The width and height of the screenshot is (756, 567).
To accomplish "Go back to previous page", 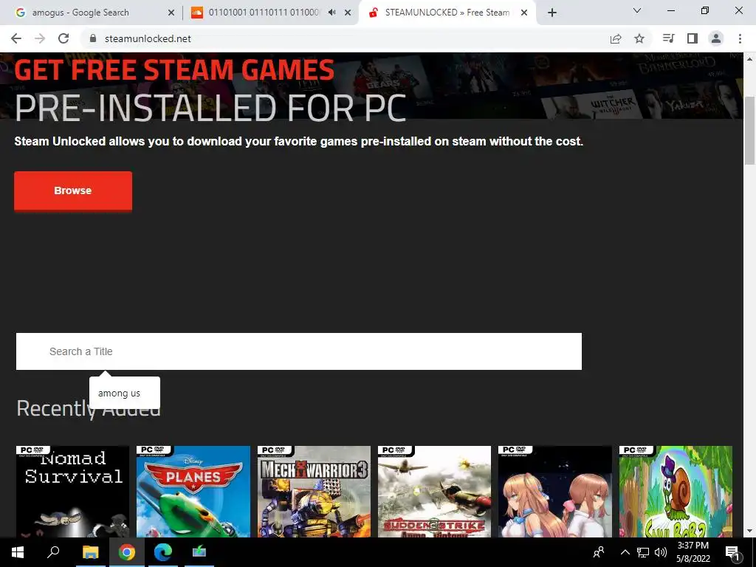I will [16, 38].
